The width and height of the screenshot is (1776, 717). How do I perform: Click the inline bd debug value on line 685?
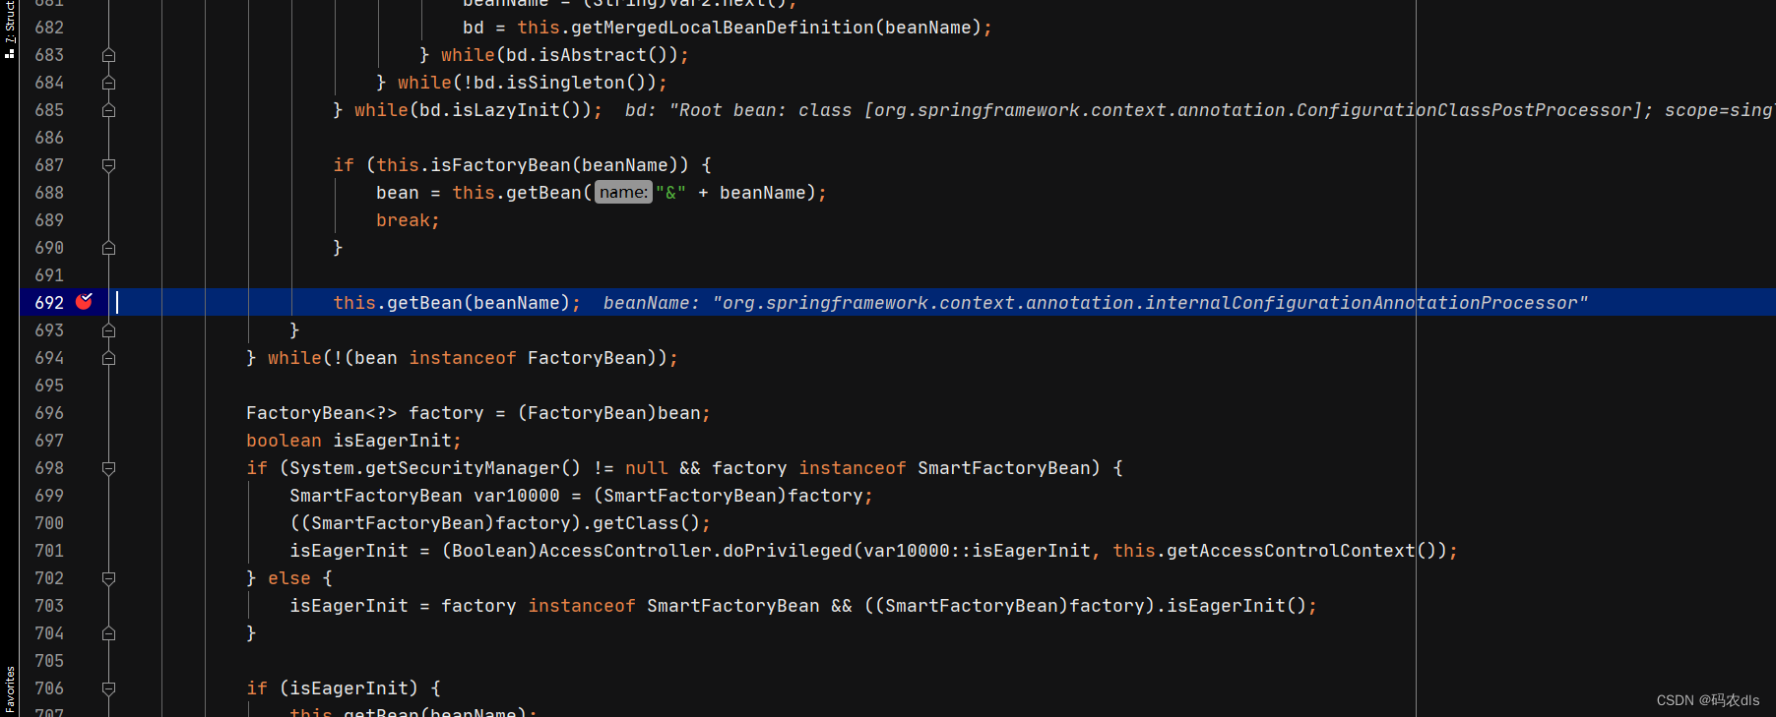coord(1199,110)
